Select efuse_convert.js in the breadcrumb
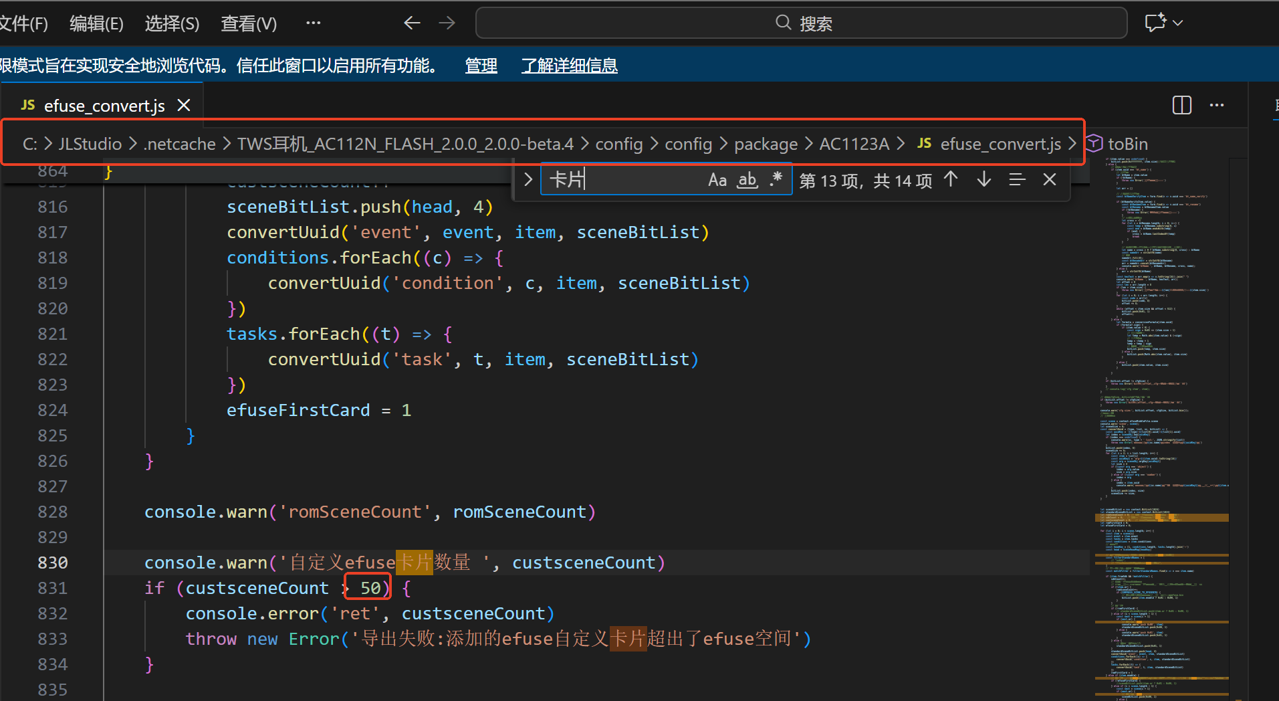Screen dimensions: 1279x701 (x=1000, y=144)
